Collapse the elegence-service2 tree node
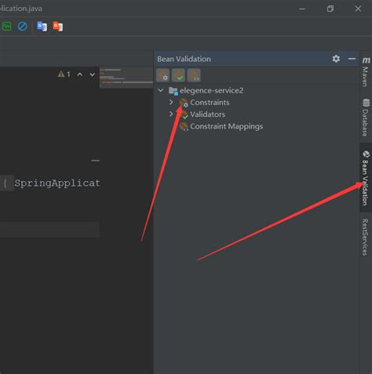The image size is (372, 374). 161,90
